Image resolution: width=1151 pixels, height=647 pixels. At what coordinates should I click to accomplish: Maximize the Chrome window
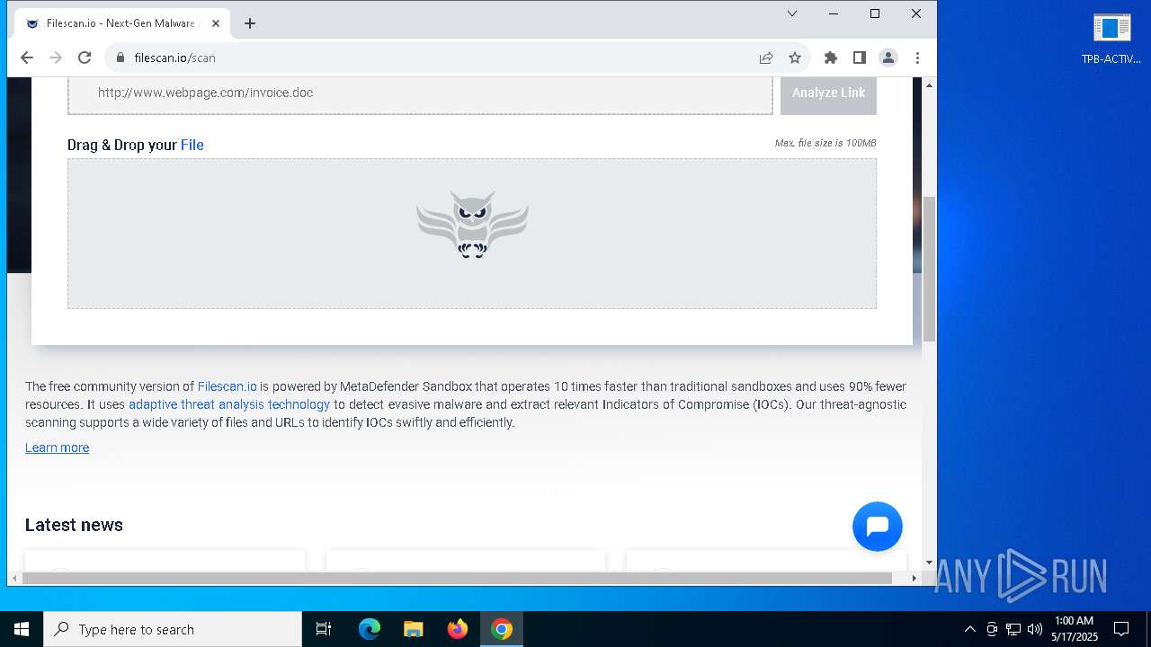click(x=875, y=13)
